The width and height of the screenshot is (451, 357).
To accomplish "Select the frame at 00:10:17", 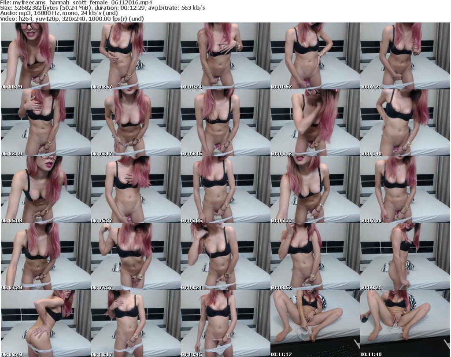I will (135, 324).
